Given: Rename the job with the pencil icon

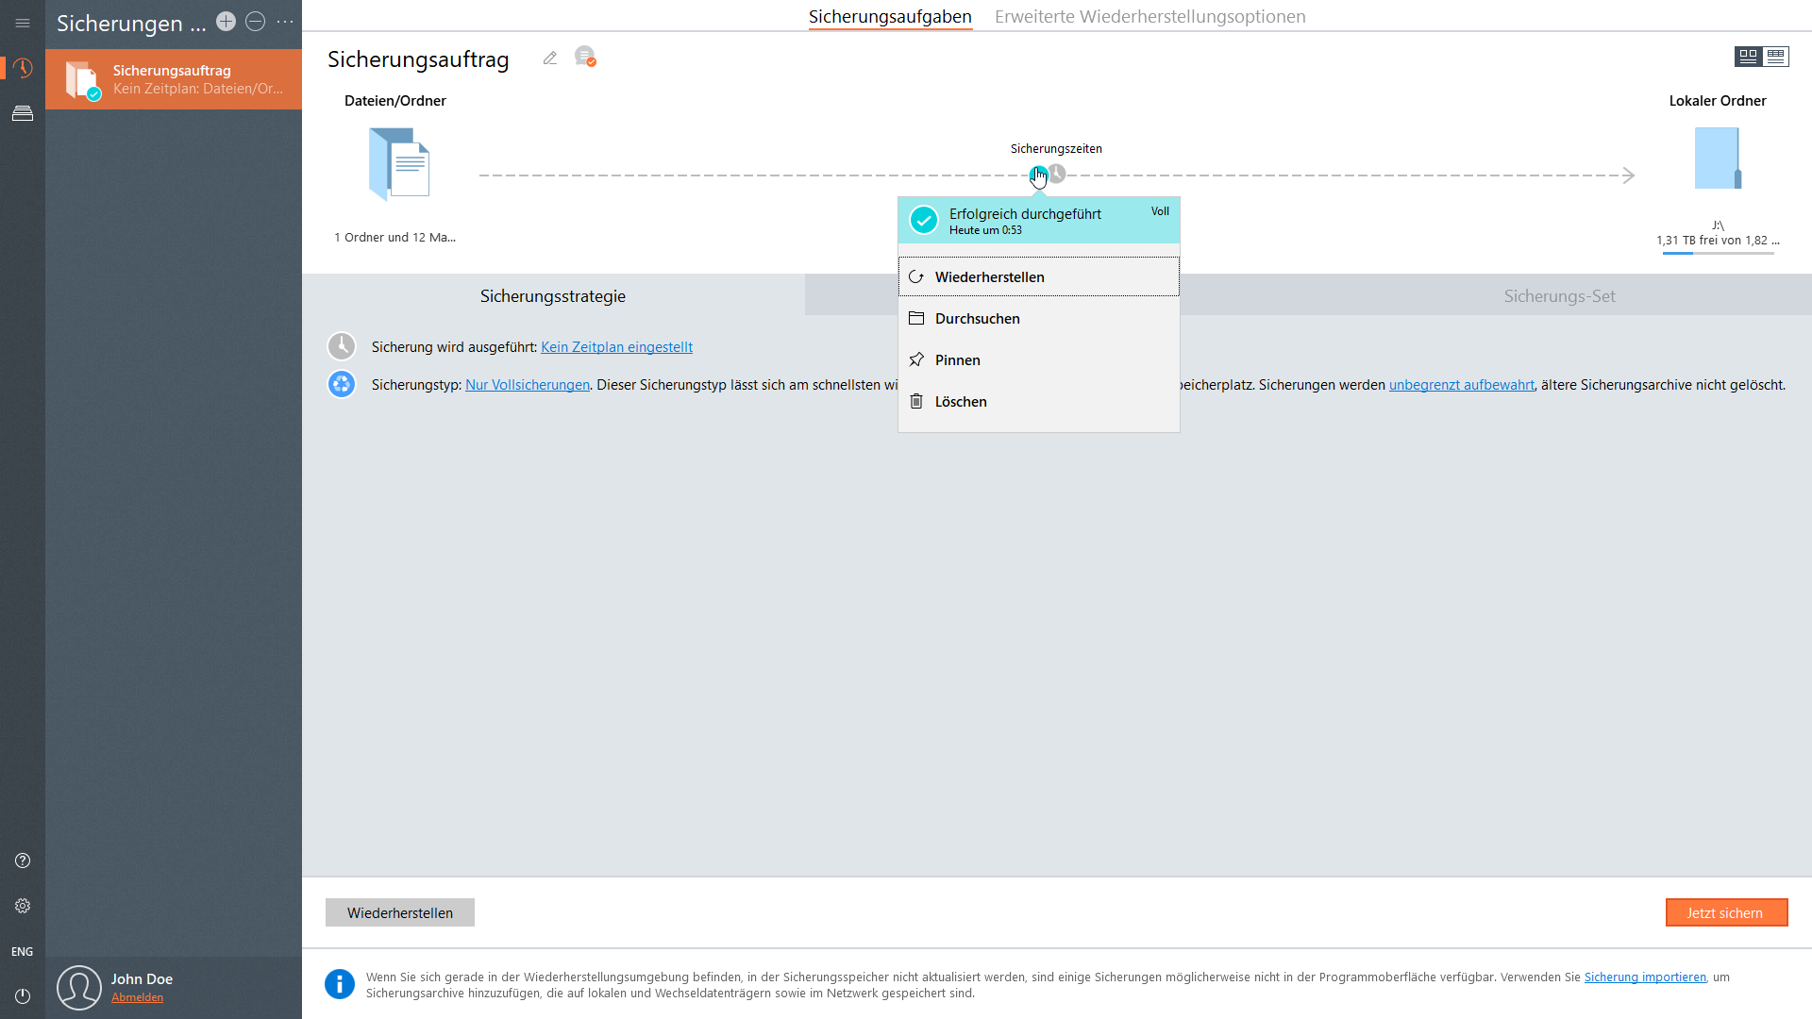Looking at the screenshot, I should tap(550, 58).
